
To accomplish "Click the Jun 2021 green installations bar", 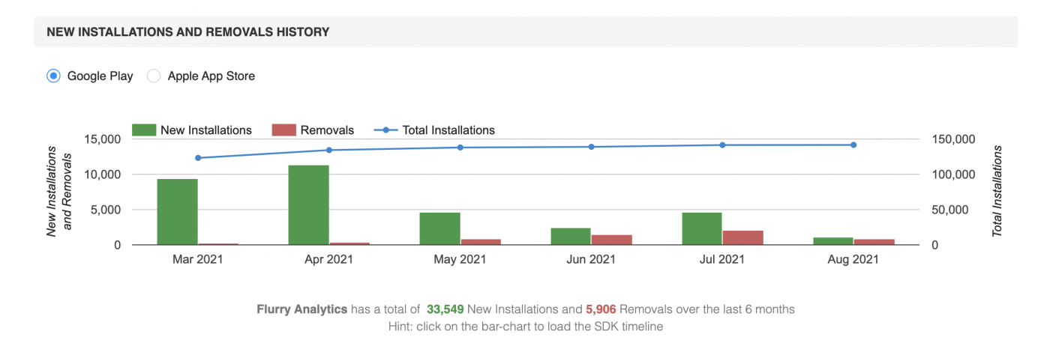I will click(x=571, y=237).
